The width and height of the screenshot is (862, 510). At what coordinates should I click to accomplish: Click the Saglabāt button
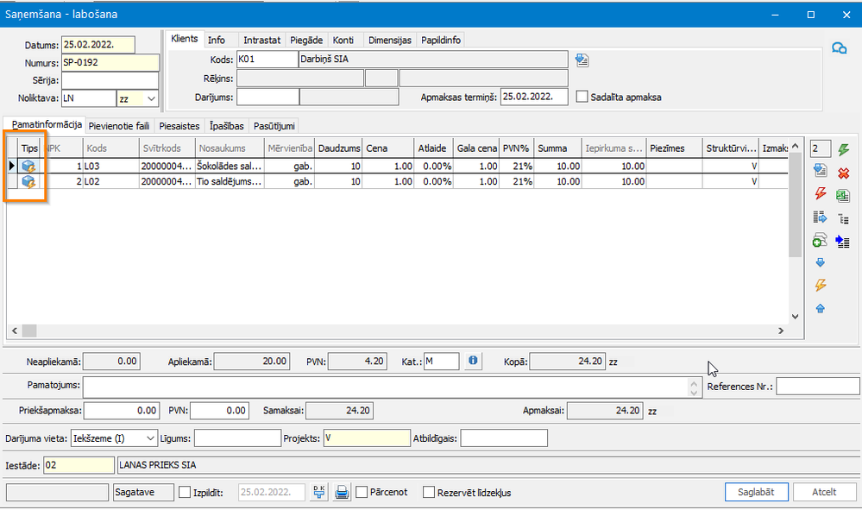click(756, 492)
